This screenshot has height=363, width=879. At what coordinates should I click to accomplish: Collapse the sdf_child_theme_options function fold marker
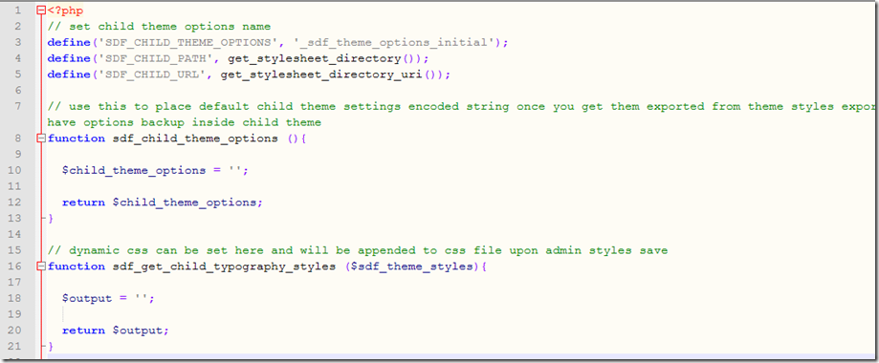tap(40, 139)
